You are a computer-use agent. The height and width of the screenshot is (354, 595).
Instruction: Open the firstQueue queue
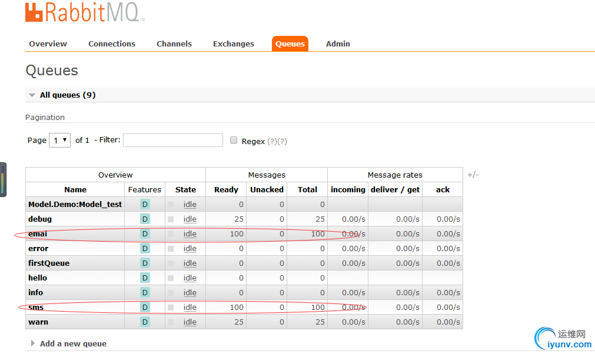pyautogui.click(x=49, y=263)
